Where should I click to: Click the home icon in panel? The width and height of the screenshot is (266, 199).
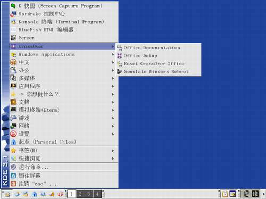pyautogui.click(x=35, y=194)
